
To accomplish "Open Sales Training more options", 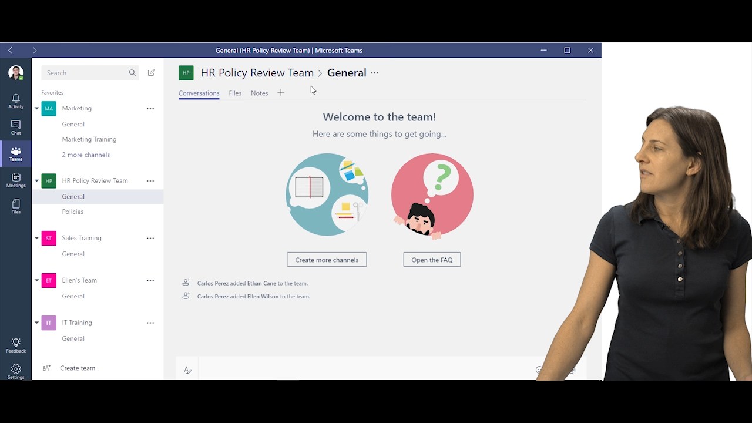I will (150, 239).
